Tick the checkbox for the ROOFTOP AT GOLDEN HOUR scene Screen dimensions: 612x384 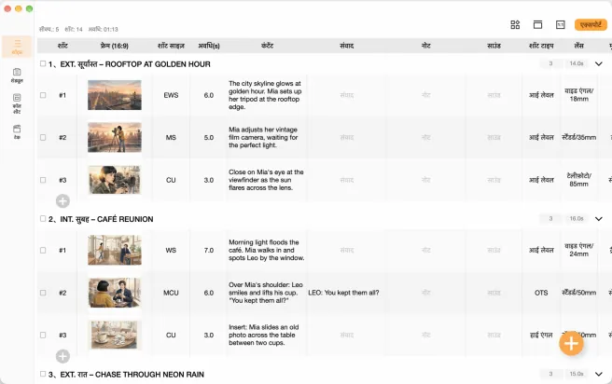pyautogui.click(x=43, y=63)
